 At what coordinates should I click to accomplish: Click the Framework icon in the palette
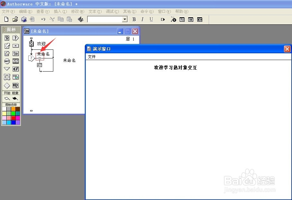tap(7, 77)
